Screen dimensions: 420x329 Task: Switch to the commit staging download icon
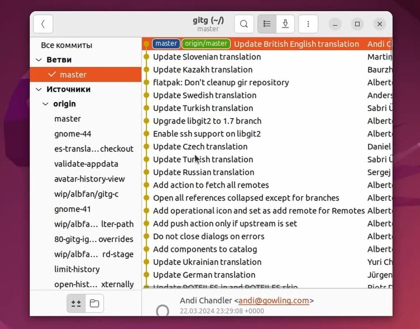[286, 24]
